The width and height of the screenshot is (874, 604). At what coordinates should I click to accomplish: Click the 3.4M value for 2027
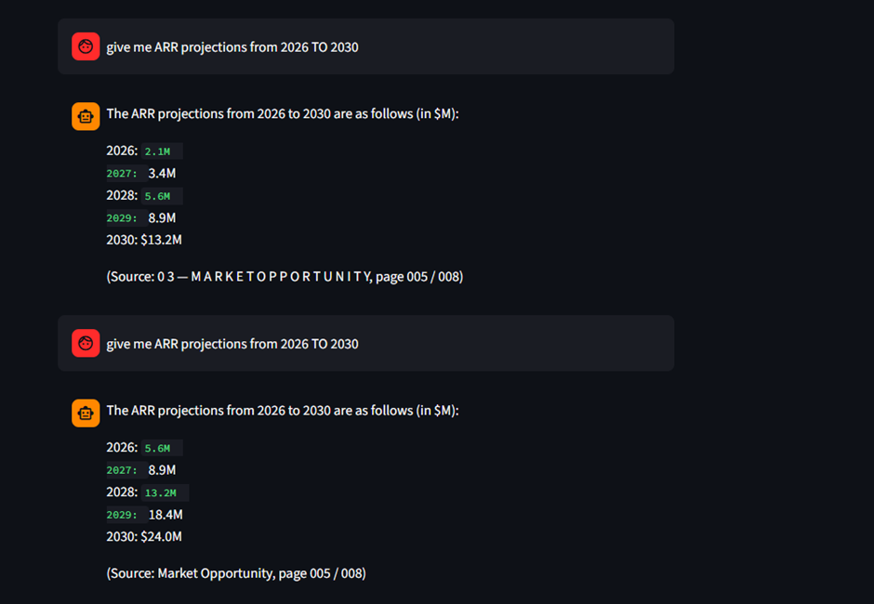[162, 173]
